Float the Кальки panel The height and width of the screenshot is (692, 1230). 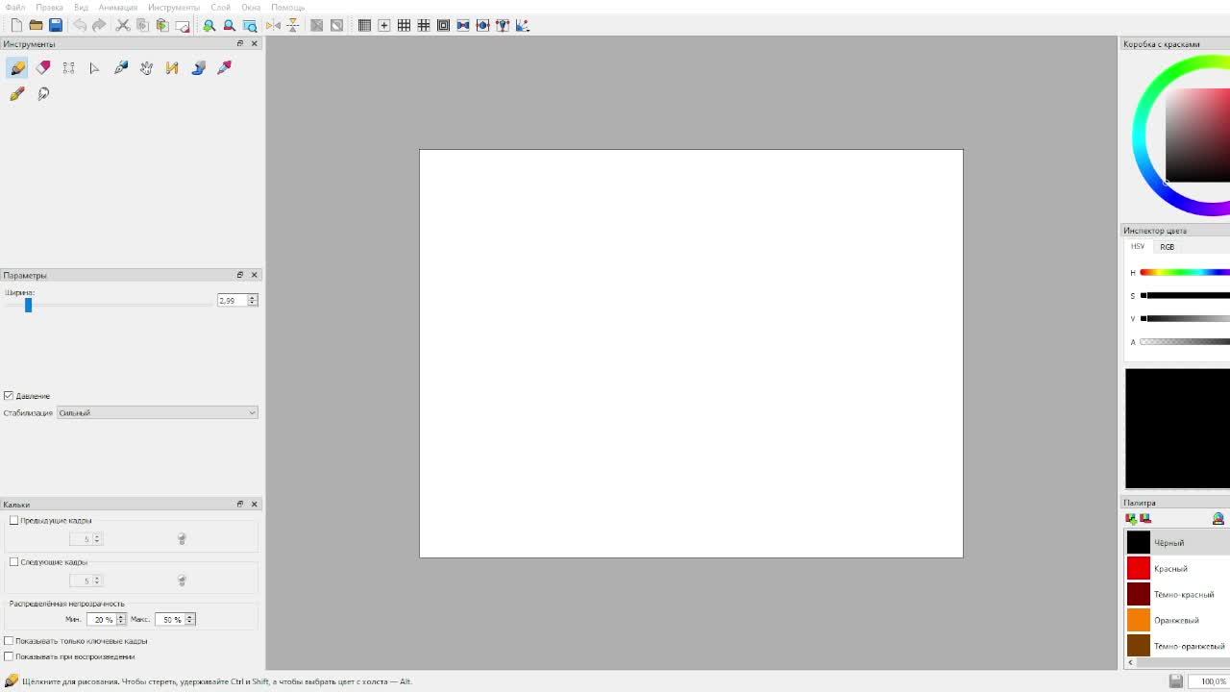point(240,504)
